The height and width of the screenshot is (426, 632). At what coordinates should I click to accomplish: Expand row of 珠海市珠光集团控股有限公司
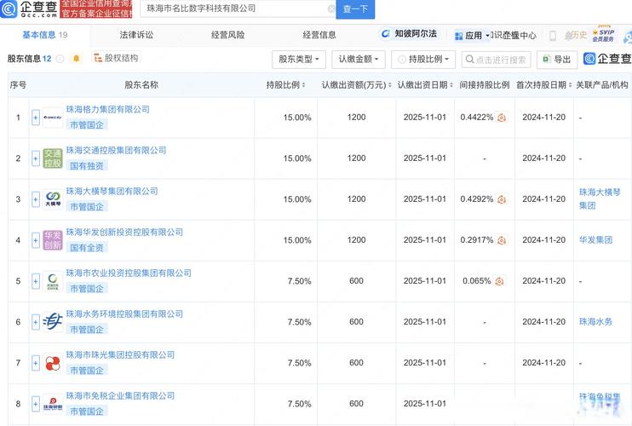click(x=36, y=363)
